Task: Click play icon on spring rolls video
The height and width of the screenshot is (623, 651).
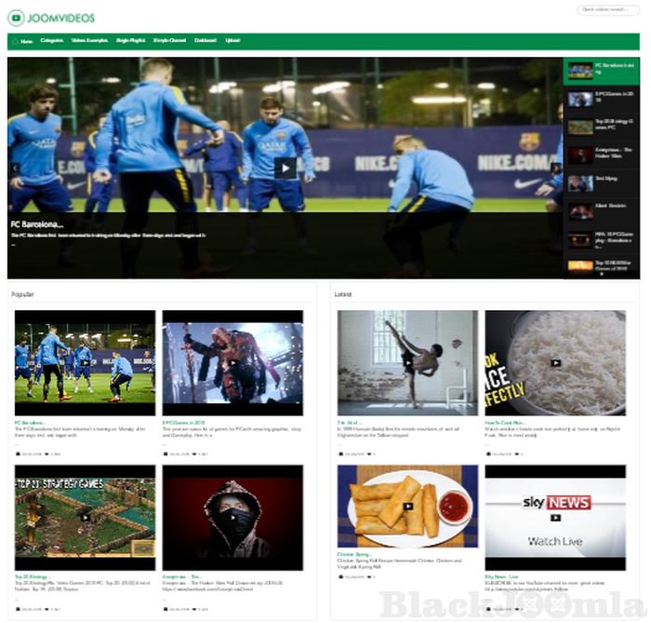Action: (x=407, y=508)
